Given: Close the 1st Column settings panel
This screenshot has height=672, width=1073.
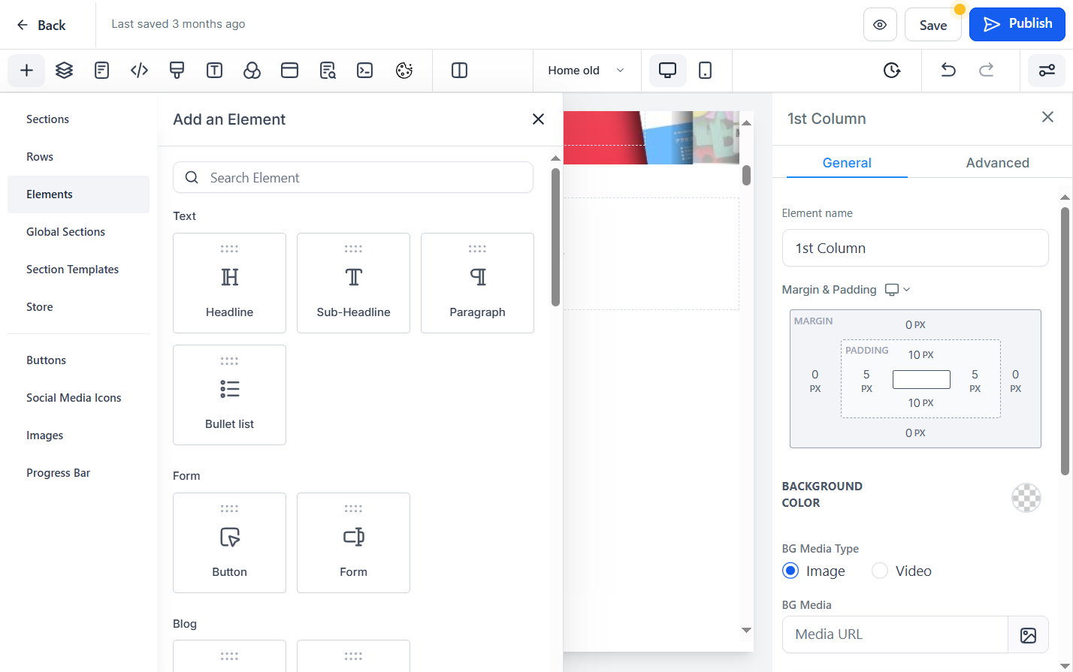Looking at the screenshot, I should click(x=1047, y=117).
